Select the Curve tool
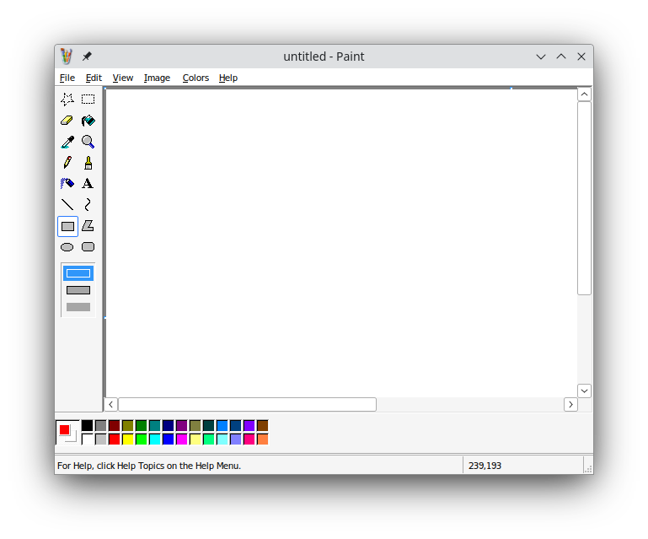 pos(88,204)
